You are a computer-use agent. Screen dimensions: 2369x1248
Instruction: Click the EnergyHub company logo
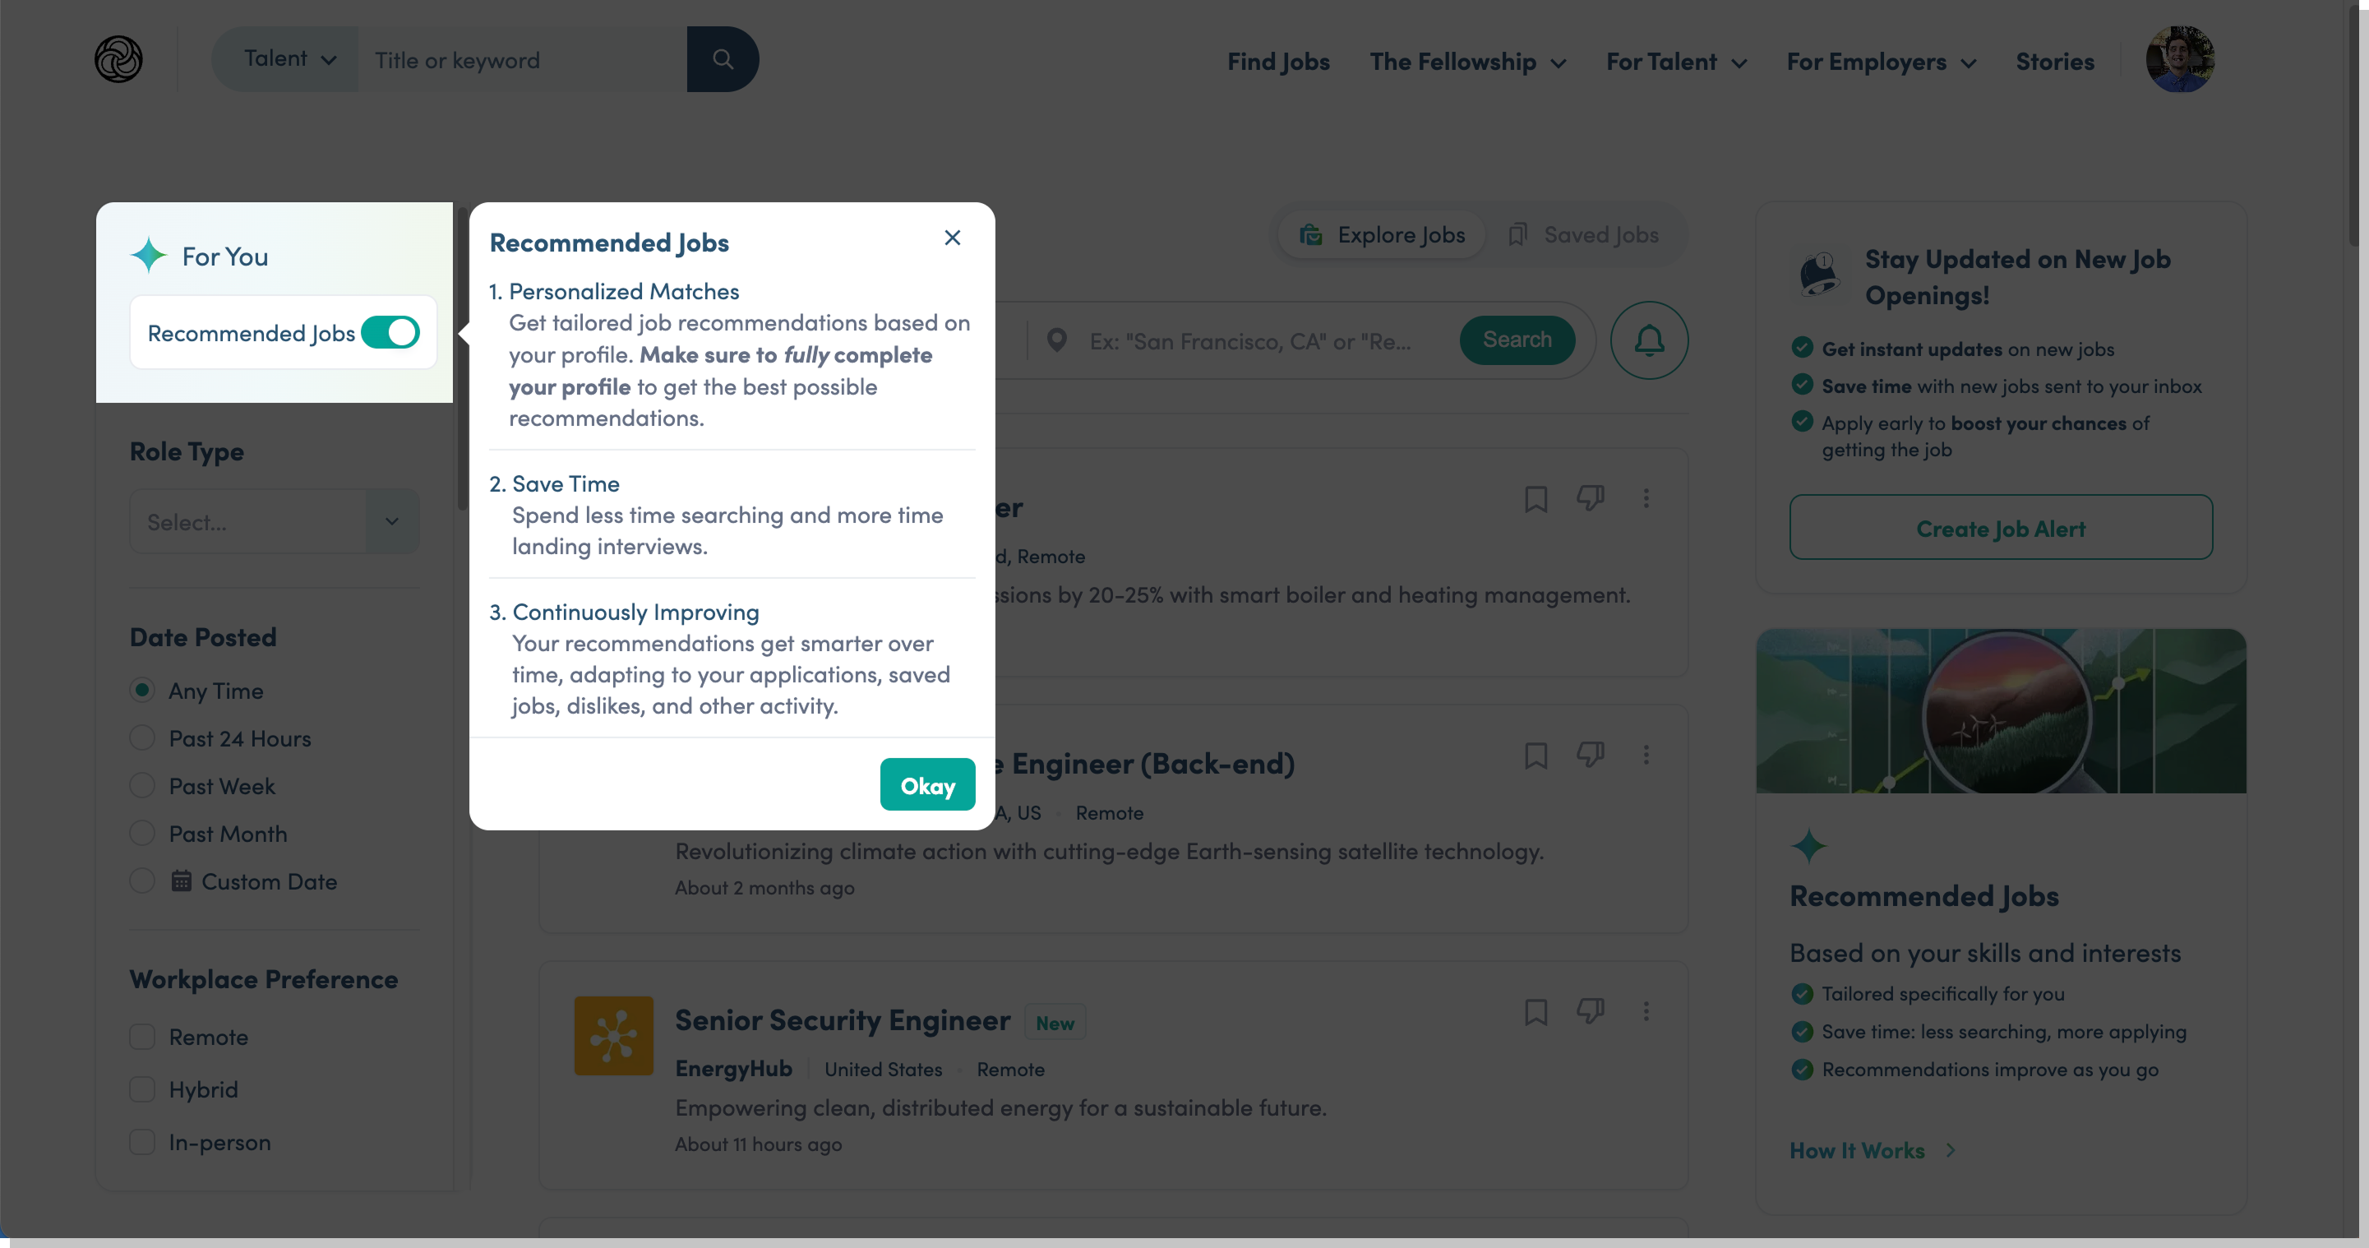(613, 1036)
